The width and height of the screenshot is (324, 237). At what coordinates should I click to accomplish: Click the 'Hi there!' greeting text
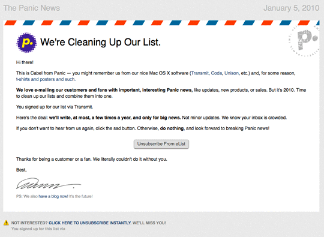click(25, 62)
